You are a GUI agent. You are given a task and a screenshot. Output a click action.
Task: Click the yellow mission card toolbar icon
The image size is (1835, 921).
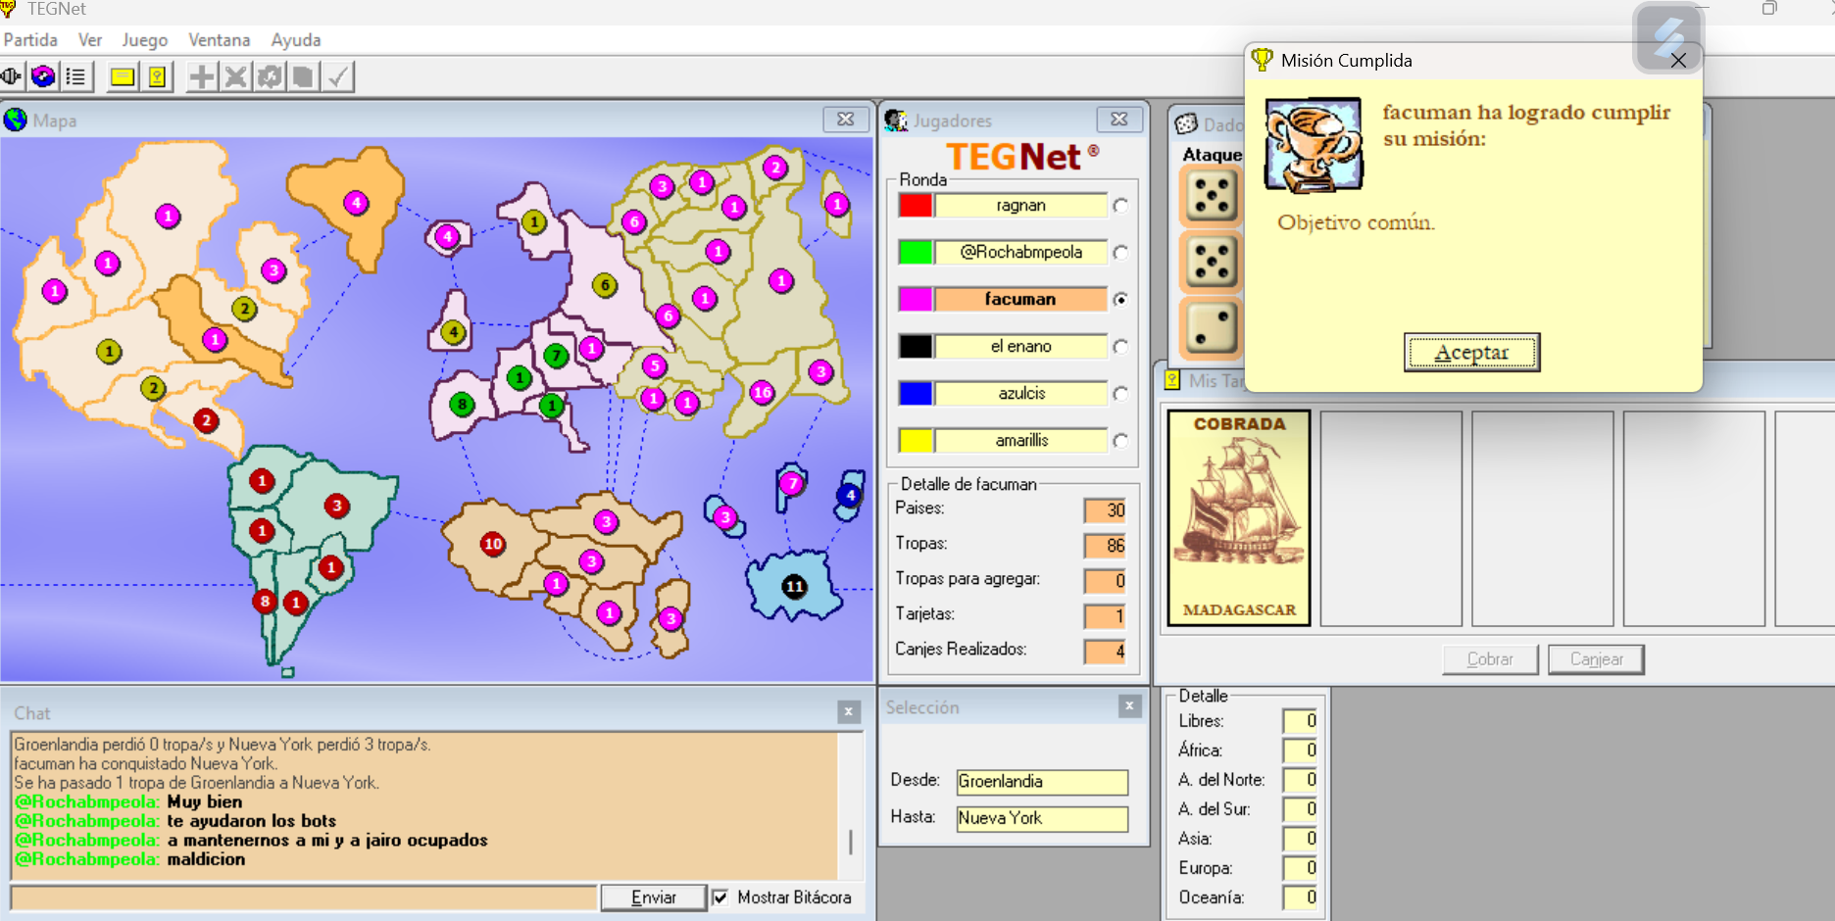123,76
